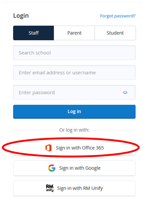
Task: Switch to the Student login tab
Action: click(115, 33)
